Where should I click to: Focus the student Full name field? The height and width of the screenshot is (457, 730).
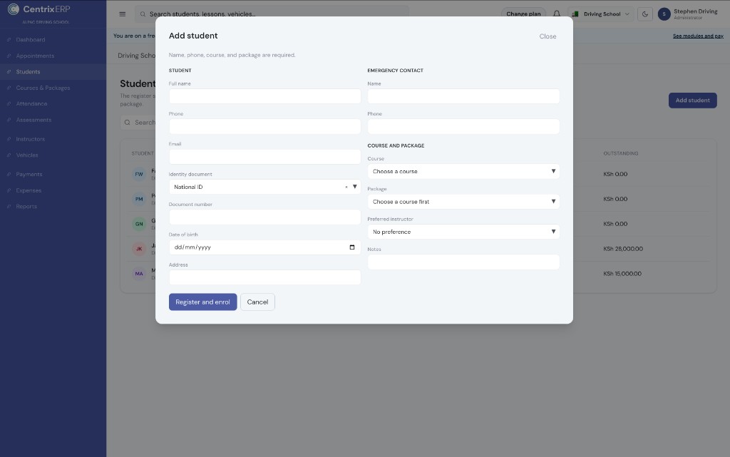(x=264, y=96)
